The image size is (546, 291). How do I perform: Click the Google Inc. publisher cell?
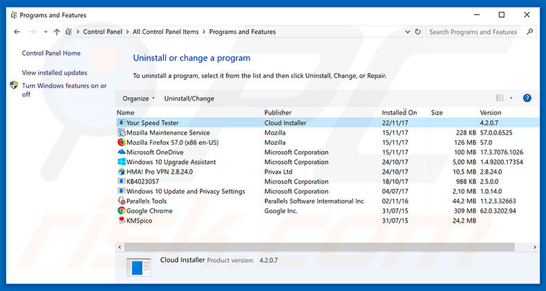(281, 211)
